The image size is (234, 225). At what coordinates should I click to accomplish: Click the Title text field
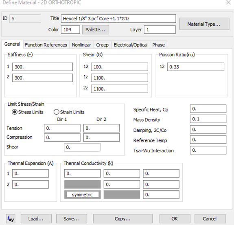(118, 18)
